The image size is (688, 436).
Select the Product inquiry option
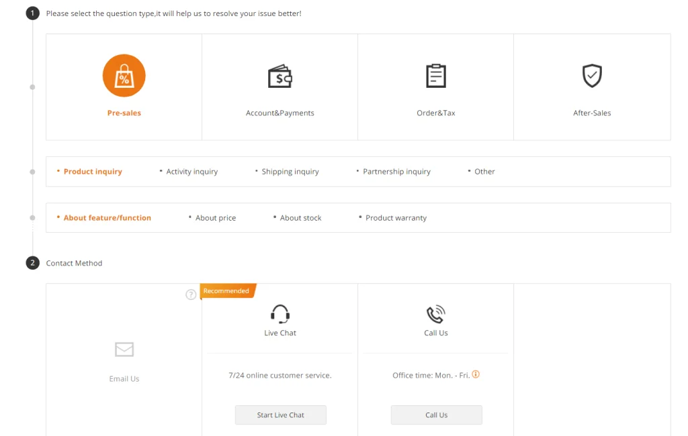point(93,172)
